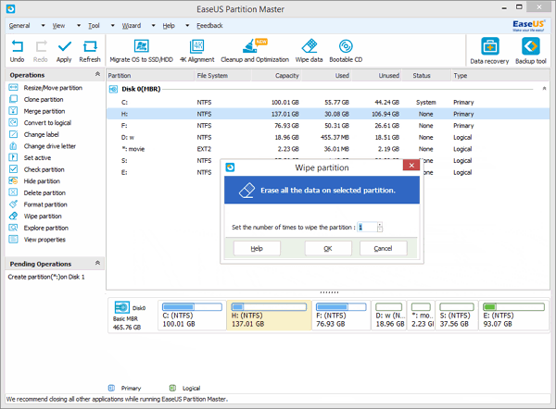Sort by the File System column
The image size is (556, 409).
point(223,76)
